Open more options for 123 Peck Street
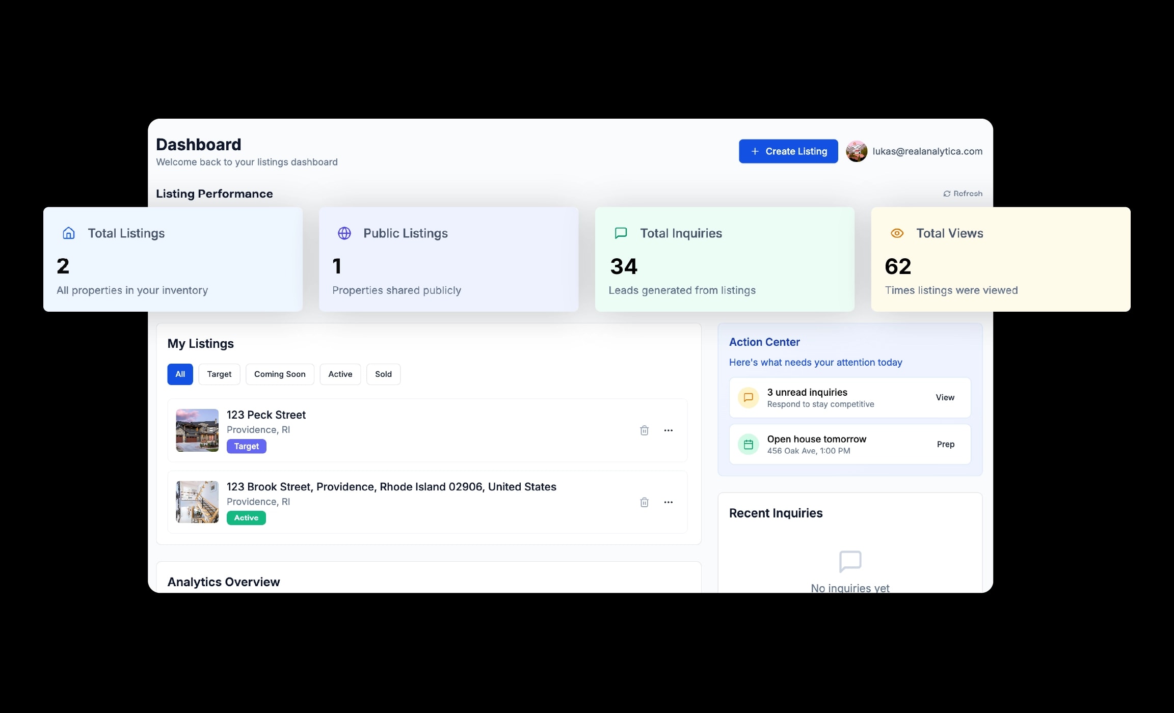1174x713 pixels. (x=669, y=430)
